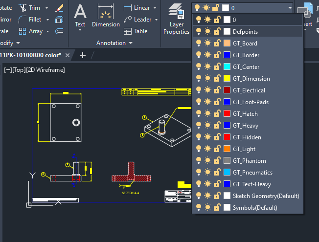Screen dimensions: 319x242
Task: Toggle Symbols(Default) layer lightbulb
Action: click(198, 207)
